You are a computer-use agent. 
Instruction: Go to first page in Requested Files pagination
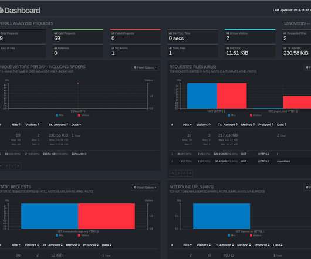coord(173,173)
